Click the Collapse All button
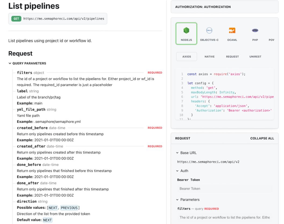Screen dimensions: 284x224 [x=262, y=138]
